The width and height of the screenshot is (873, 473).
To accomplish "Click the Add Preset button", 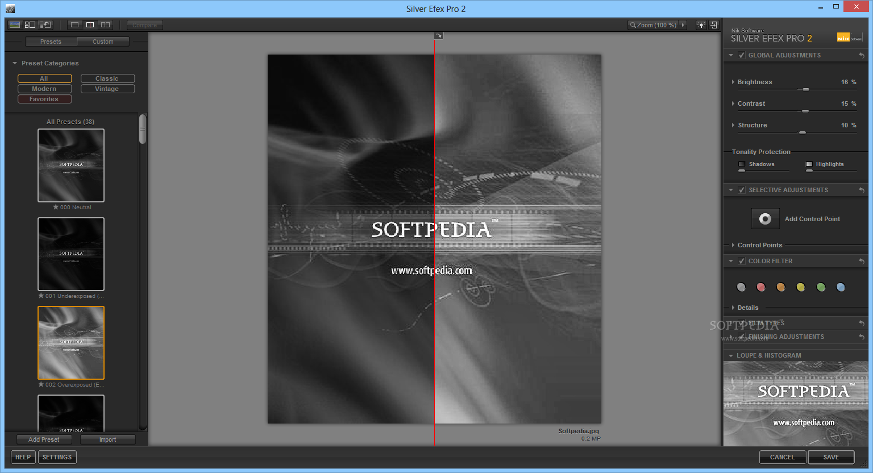I will 44,439.
